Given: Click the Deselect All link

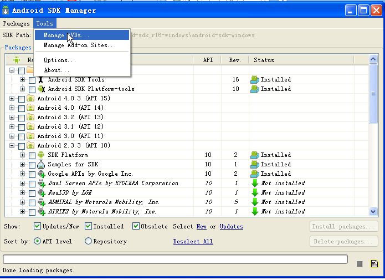Looking at the screenshot, I should pyautogui.click(x=193, y=241).
